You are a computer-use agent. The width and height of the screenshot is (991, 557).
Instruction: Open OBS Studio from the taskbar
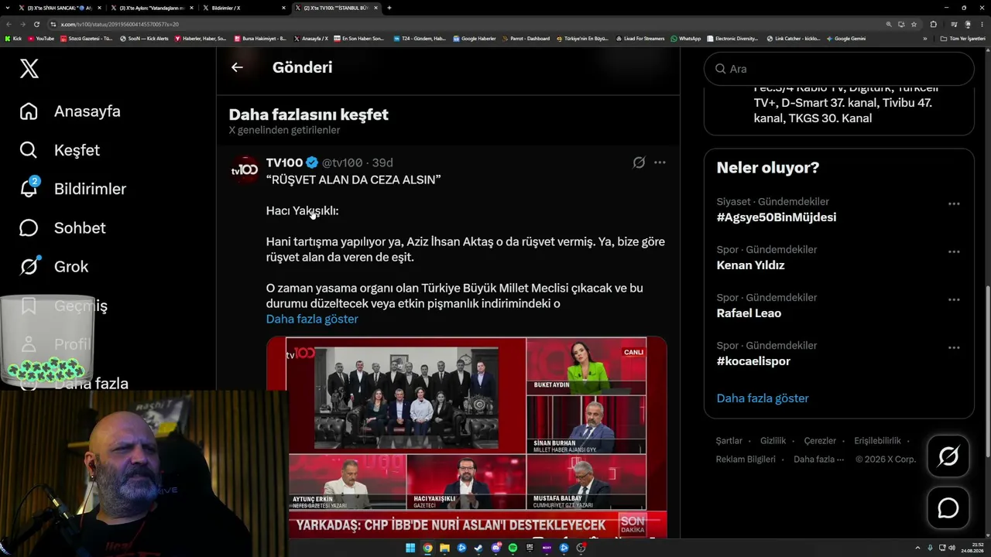[581, 548]
